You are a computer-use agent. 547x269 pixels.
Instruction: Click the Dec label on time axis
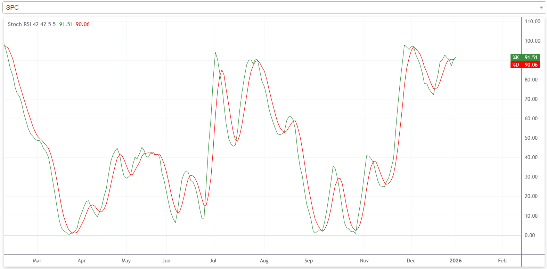[x=411, y=261]
